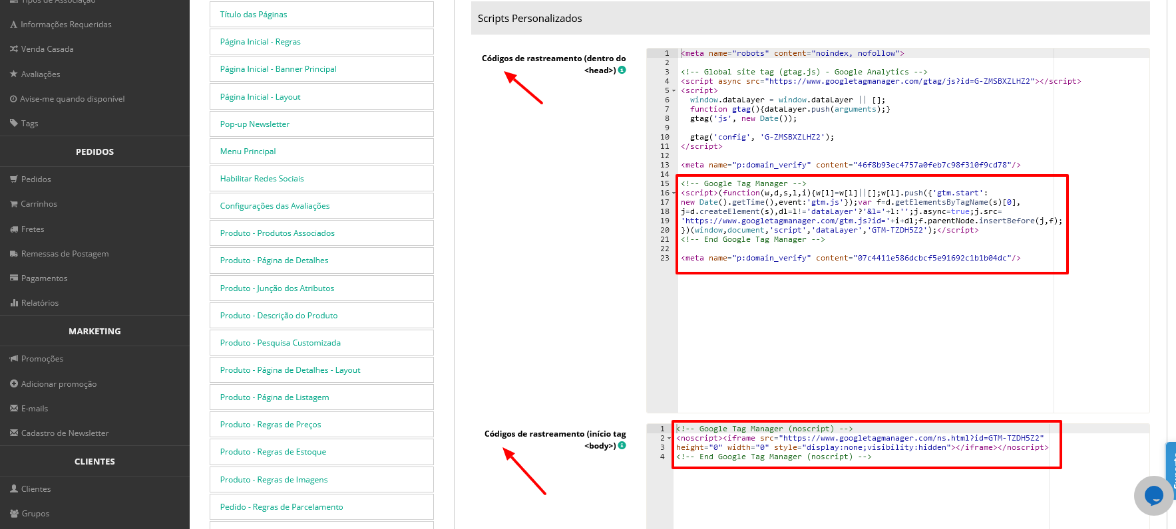Collapse code fold arrow on line 16
Viewport: 1176px width, 529px height.
(x=674, y=193)
